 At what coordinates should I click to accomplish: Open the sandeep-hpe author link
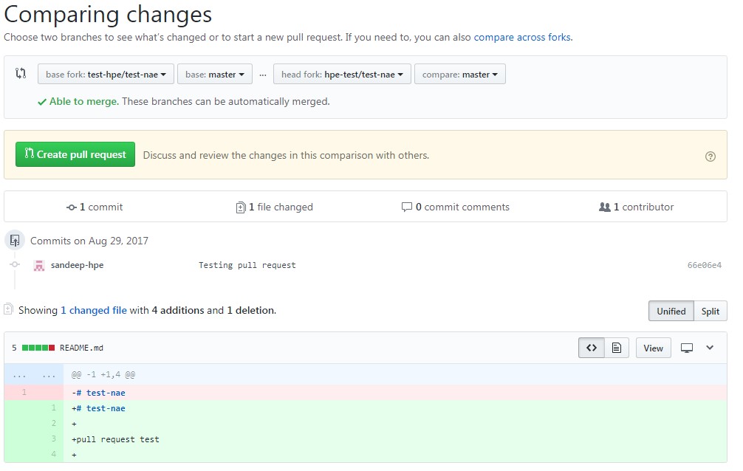[x=78, y=265]
